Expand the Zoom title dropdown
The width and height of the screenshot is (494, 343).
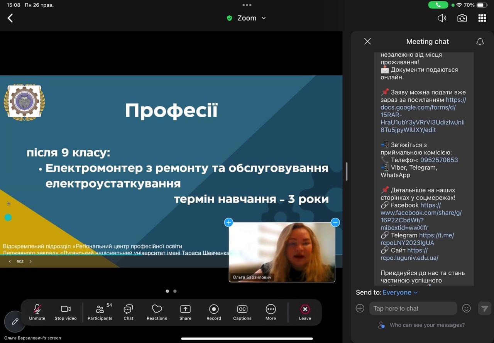pos(264,18)
